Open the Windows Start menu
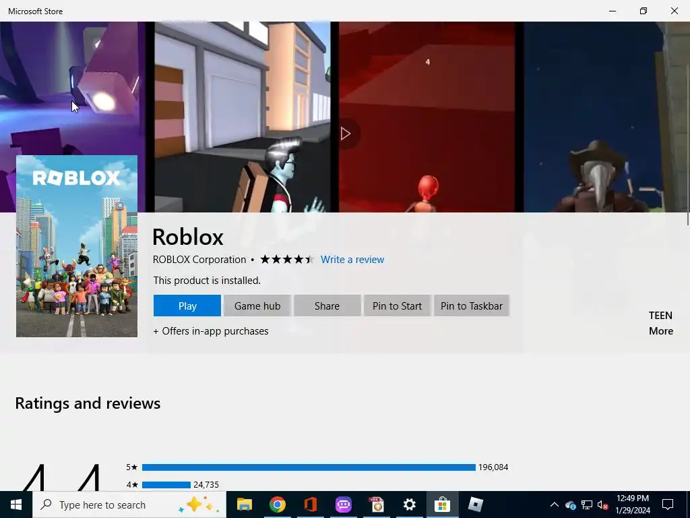 coord(16,505)
